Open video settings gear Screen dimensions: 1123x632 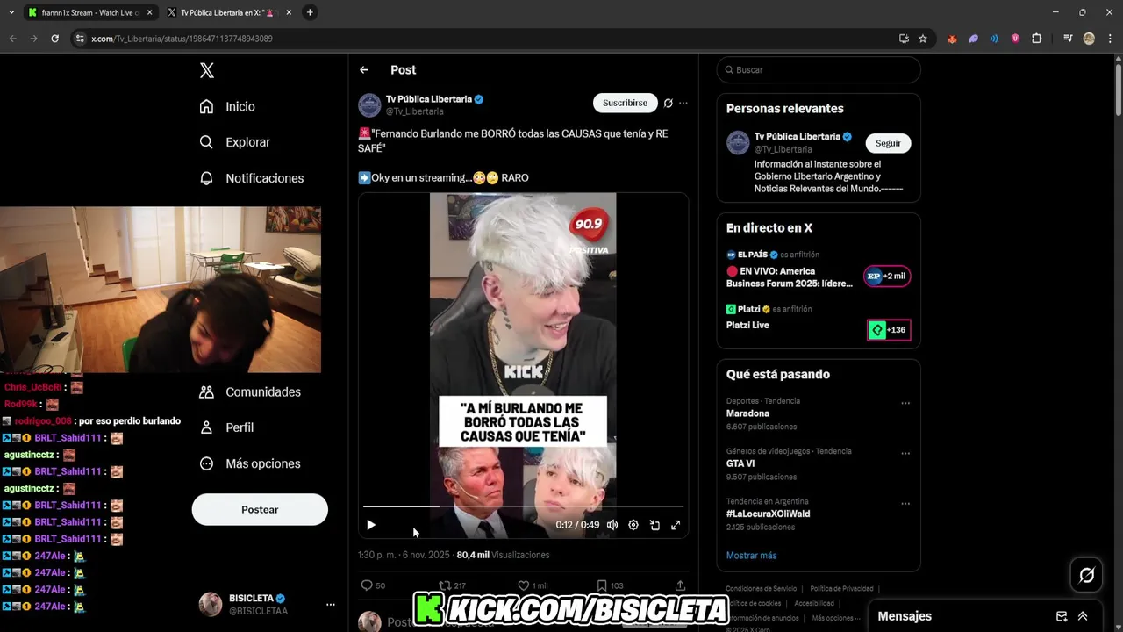[633, 525]
